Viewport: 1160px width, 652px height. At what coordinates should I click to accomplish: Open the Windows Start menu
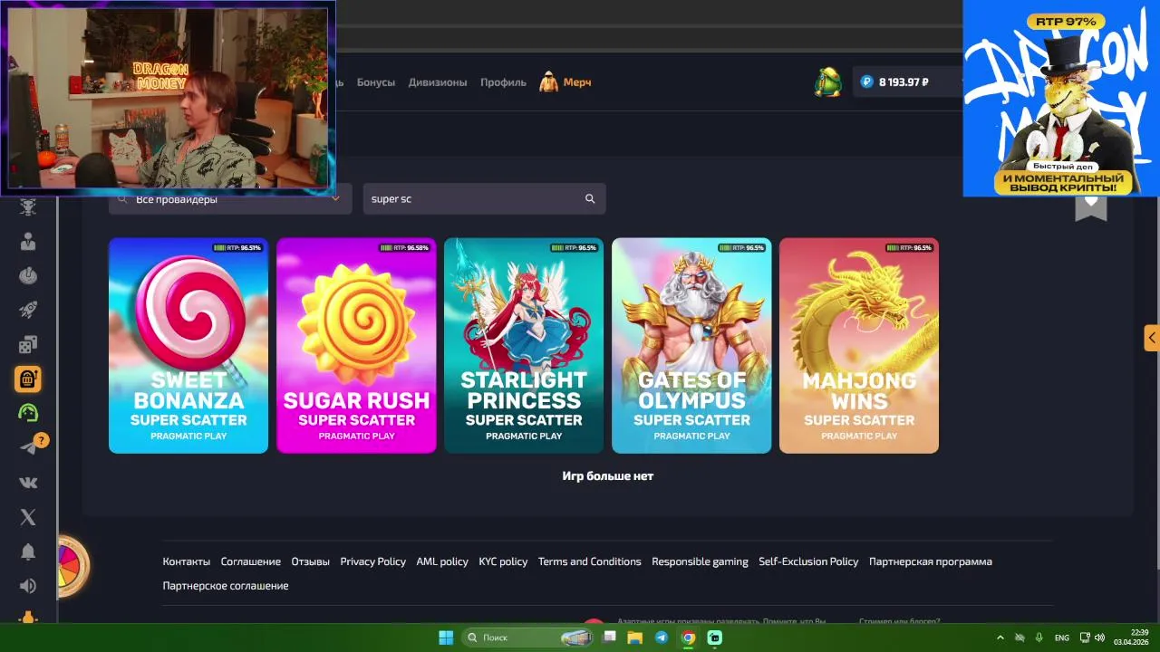click(x=446, y=638)
